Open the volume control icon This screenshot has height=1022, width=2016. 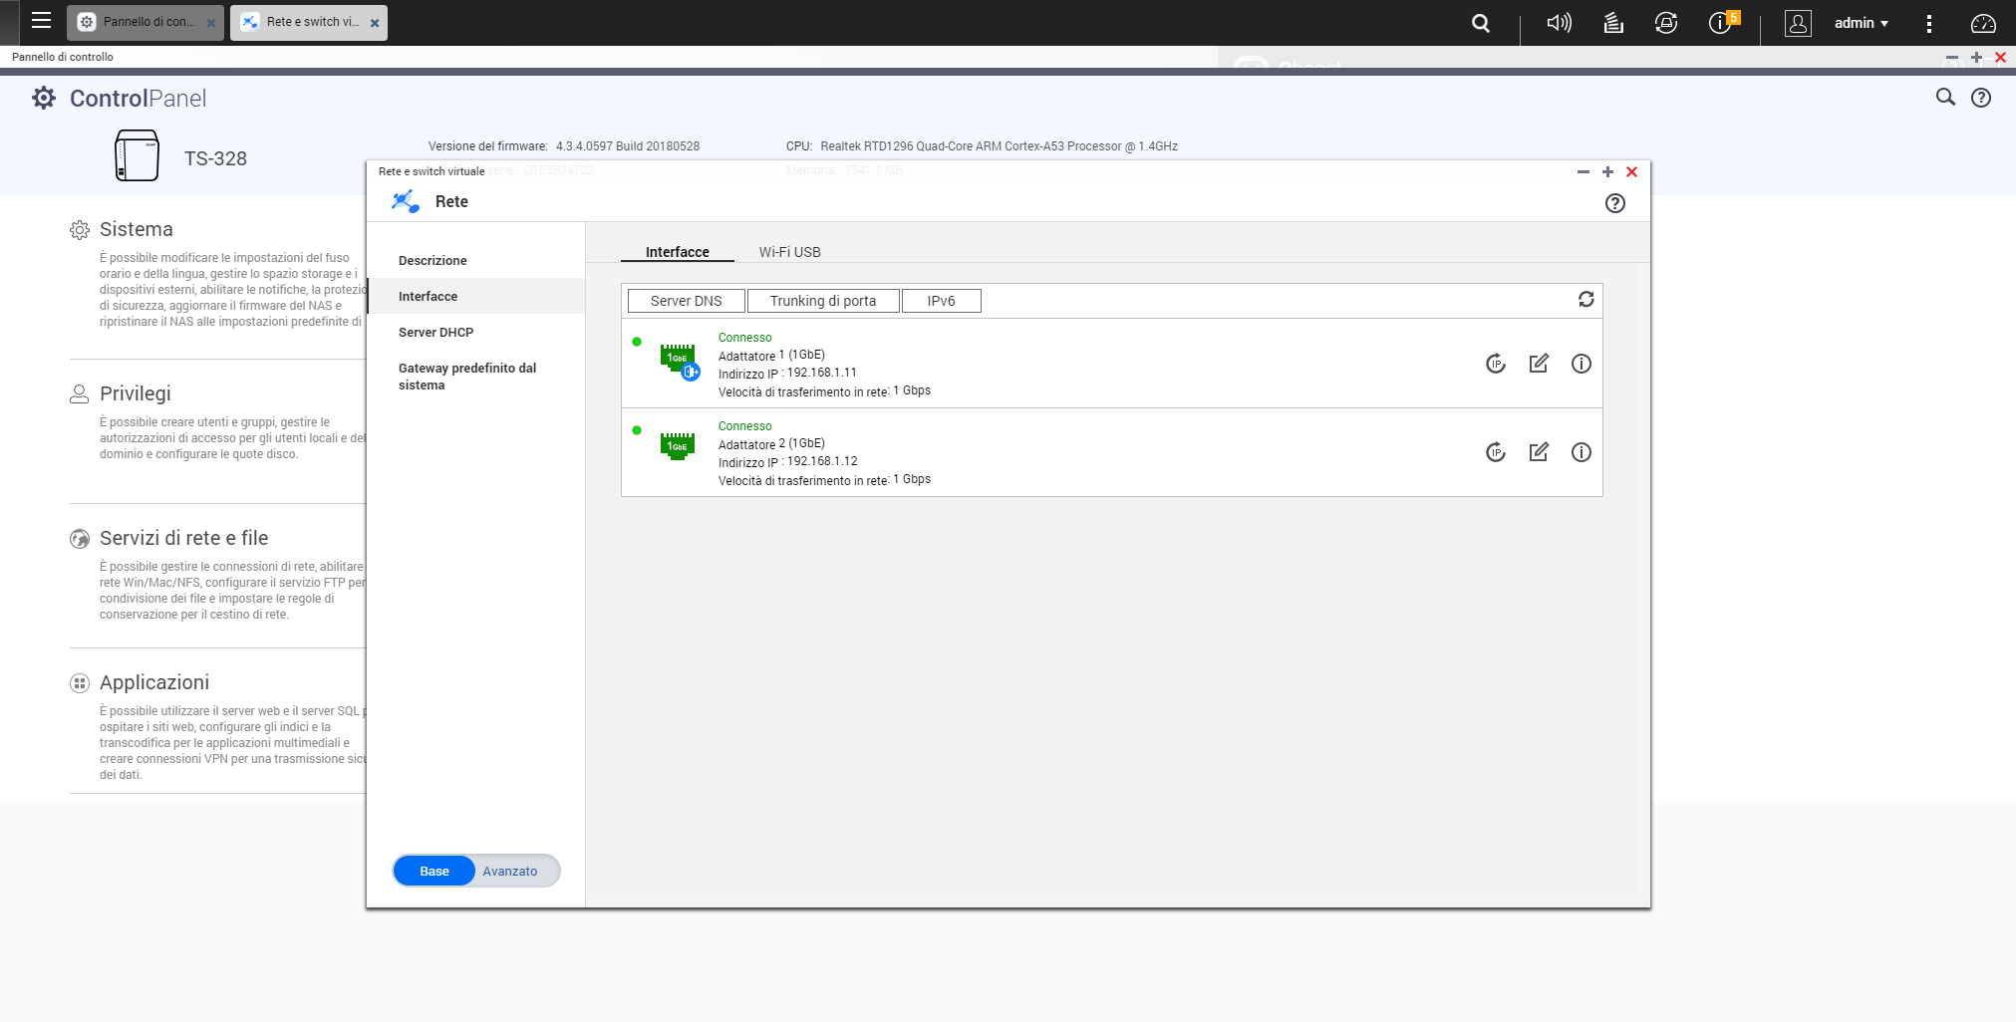(1559, 23)
